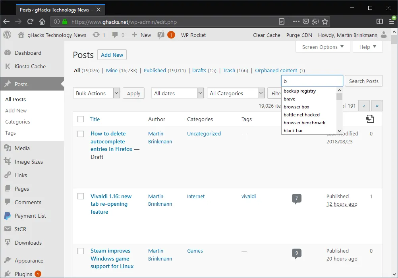Open Kinsta Cache in the sidebar
Screen dimensions: 398x278
coord(30,66)
